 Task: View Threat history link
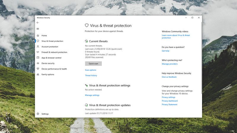(x=91, y=75)
